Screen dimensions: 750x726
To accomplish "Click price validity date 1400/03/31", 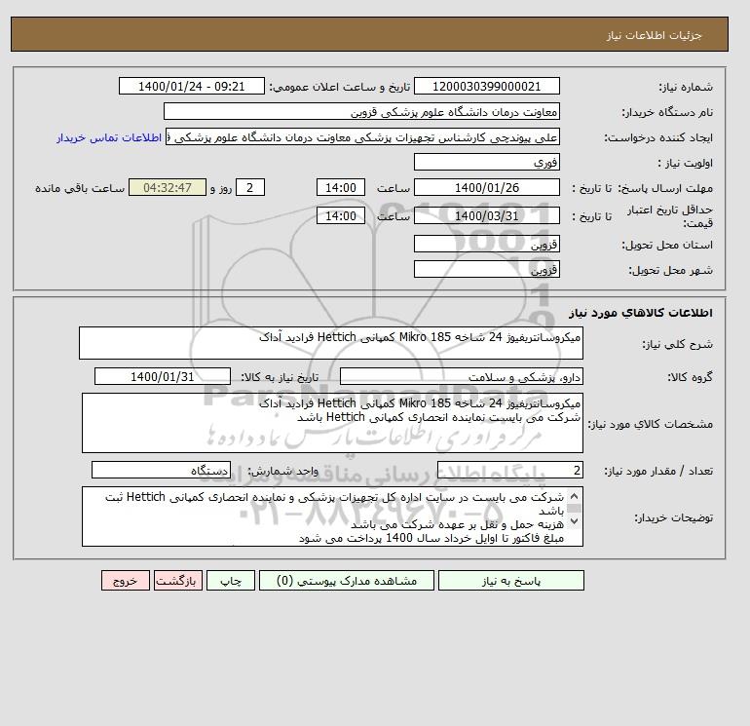I will tap(486, 215).
